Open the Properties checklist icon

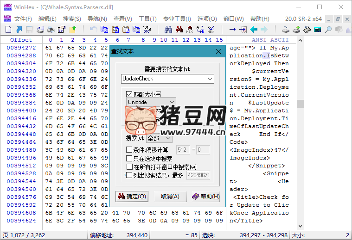point(62,29)
